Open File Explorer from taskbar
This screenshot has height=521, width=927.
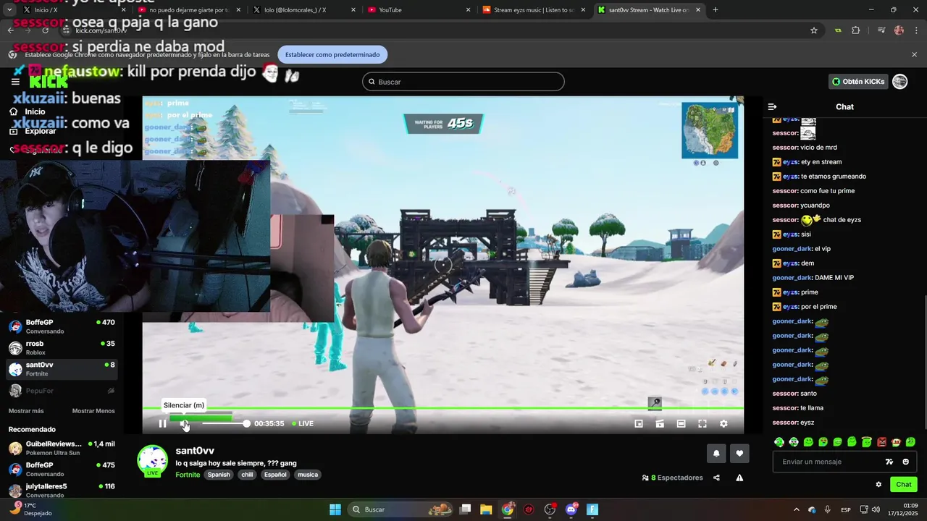click(486, 509)
